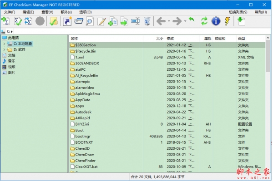This screenshot has height=181, width=273.
Task: Select the 360SANDBOX folder
Action: point(167,64)
